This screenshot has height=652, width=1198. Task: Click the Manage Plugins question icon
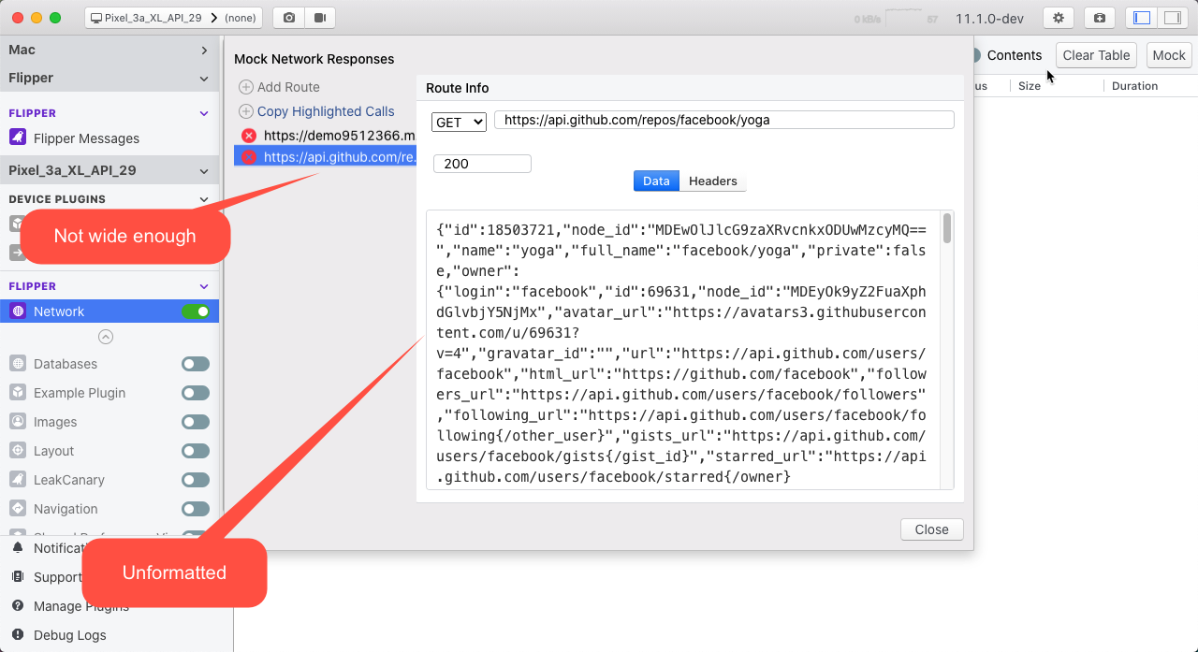click(x=18, y=606)
